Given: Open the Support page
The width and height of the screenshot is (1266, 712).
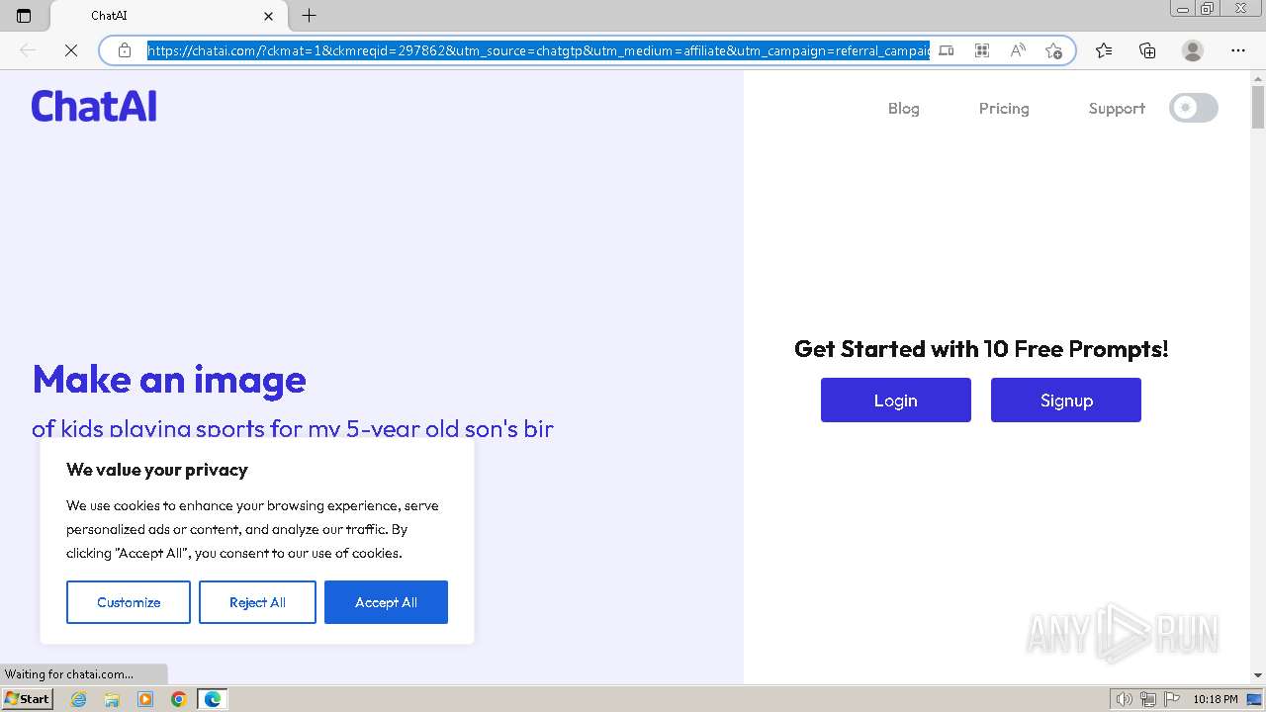Looking at the screenshot, I should click(x=1117, y=109).
